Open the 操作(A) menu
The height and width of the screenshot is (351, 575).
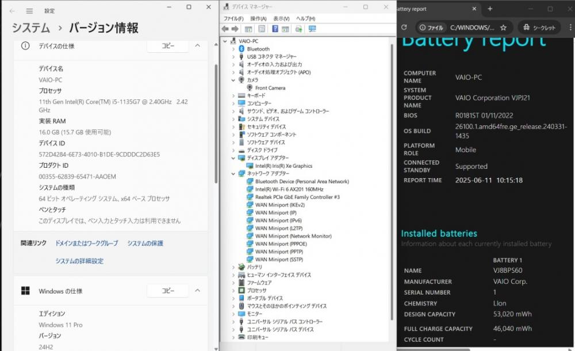click(x=258, y=19)
